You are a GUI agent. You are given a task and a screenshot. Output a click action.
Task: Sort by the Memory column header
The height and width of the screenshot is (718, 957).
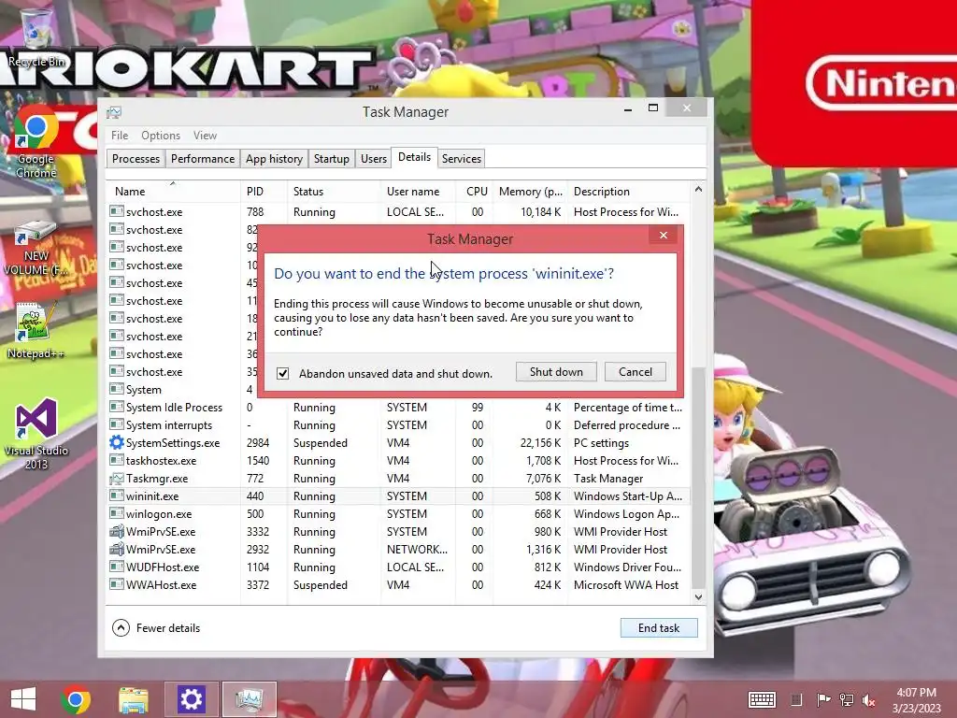point(531,191)
